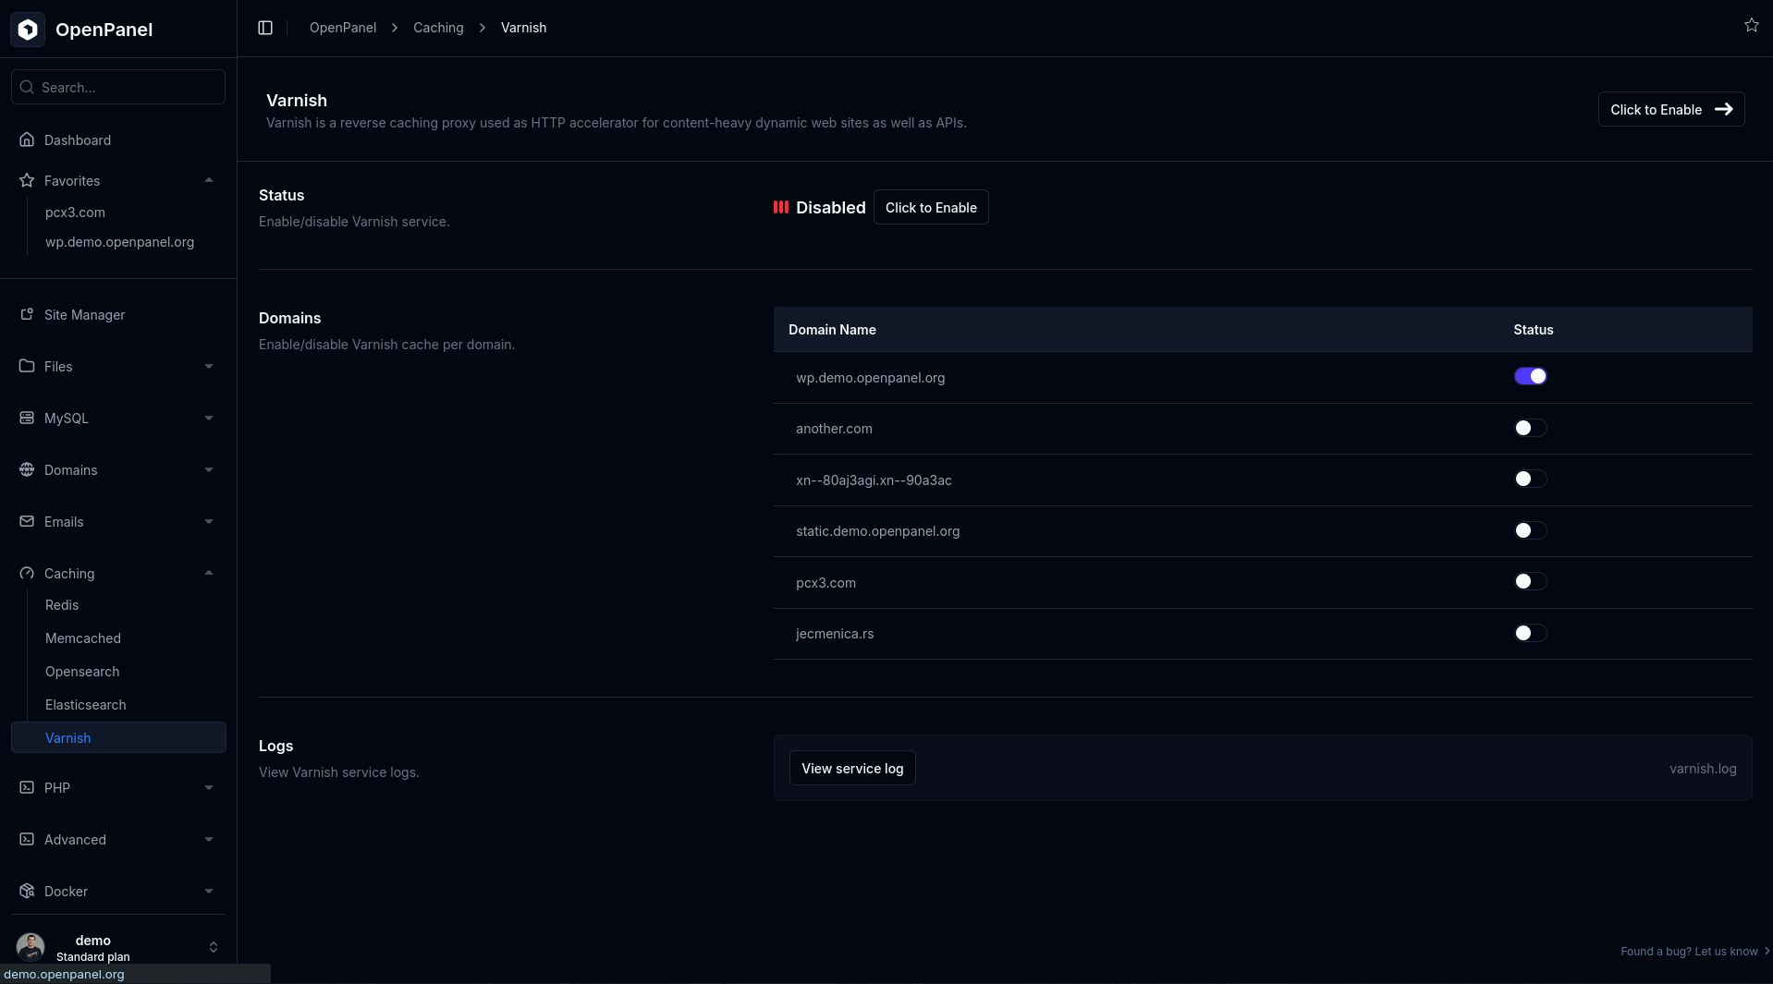Screen dimensions: 1773x984
Task: Toggle Varnish for wp.demo.openpanel.org
Action: click(x=1530, y=376)
